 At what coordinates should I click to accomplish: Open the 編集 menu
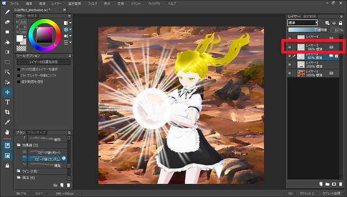(29, 4)
